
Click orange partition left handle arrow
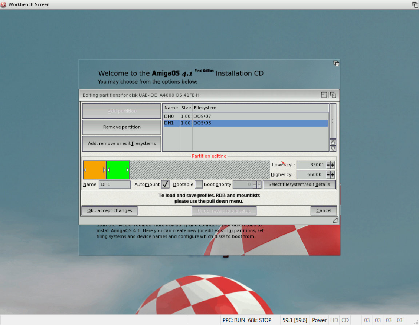(x=85, y=170)
